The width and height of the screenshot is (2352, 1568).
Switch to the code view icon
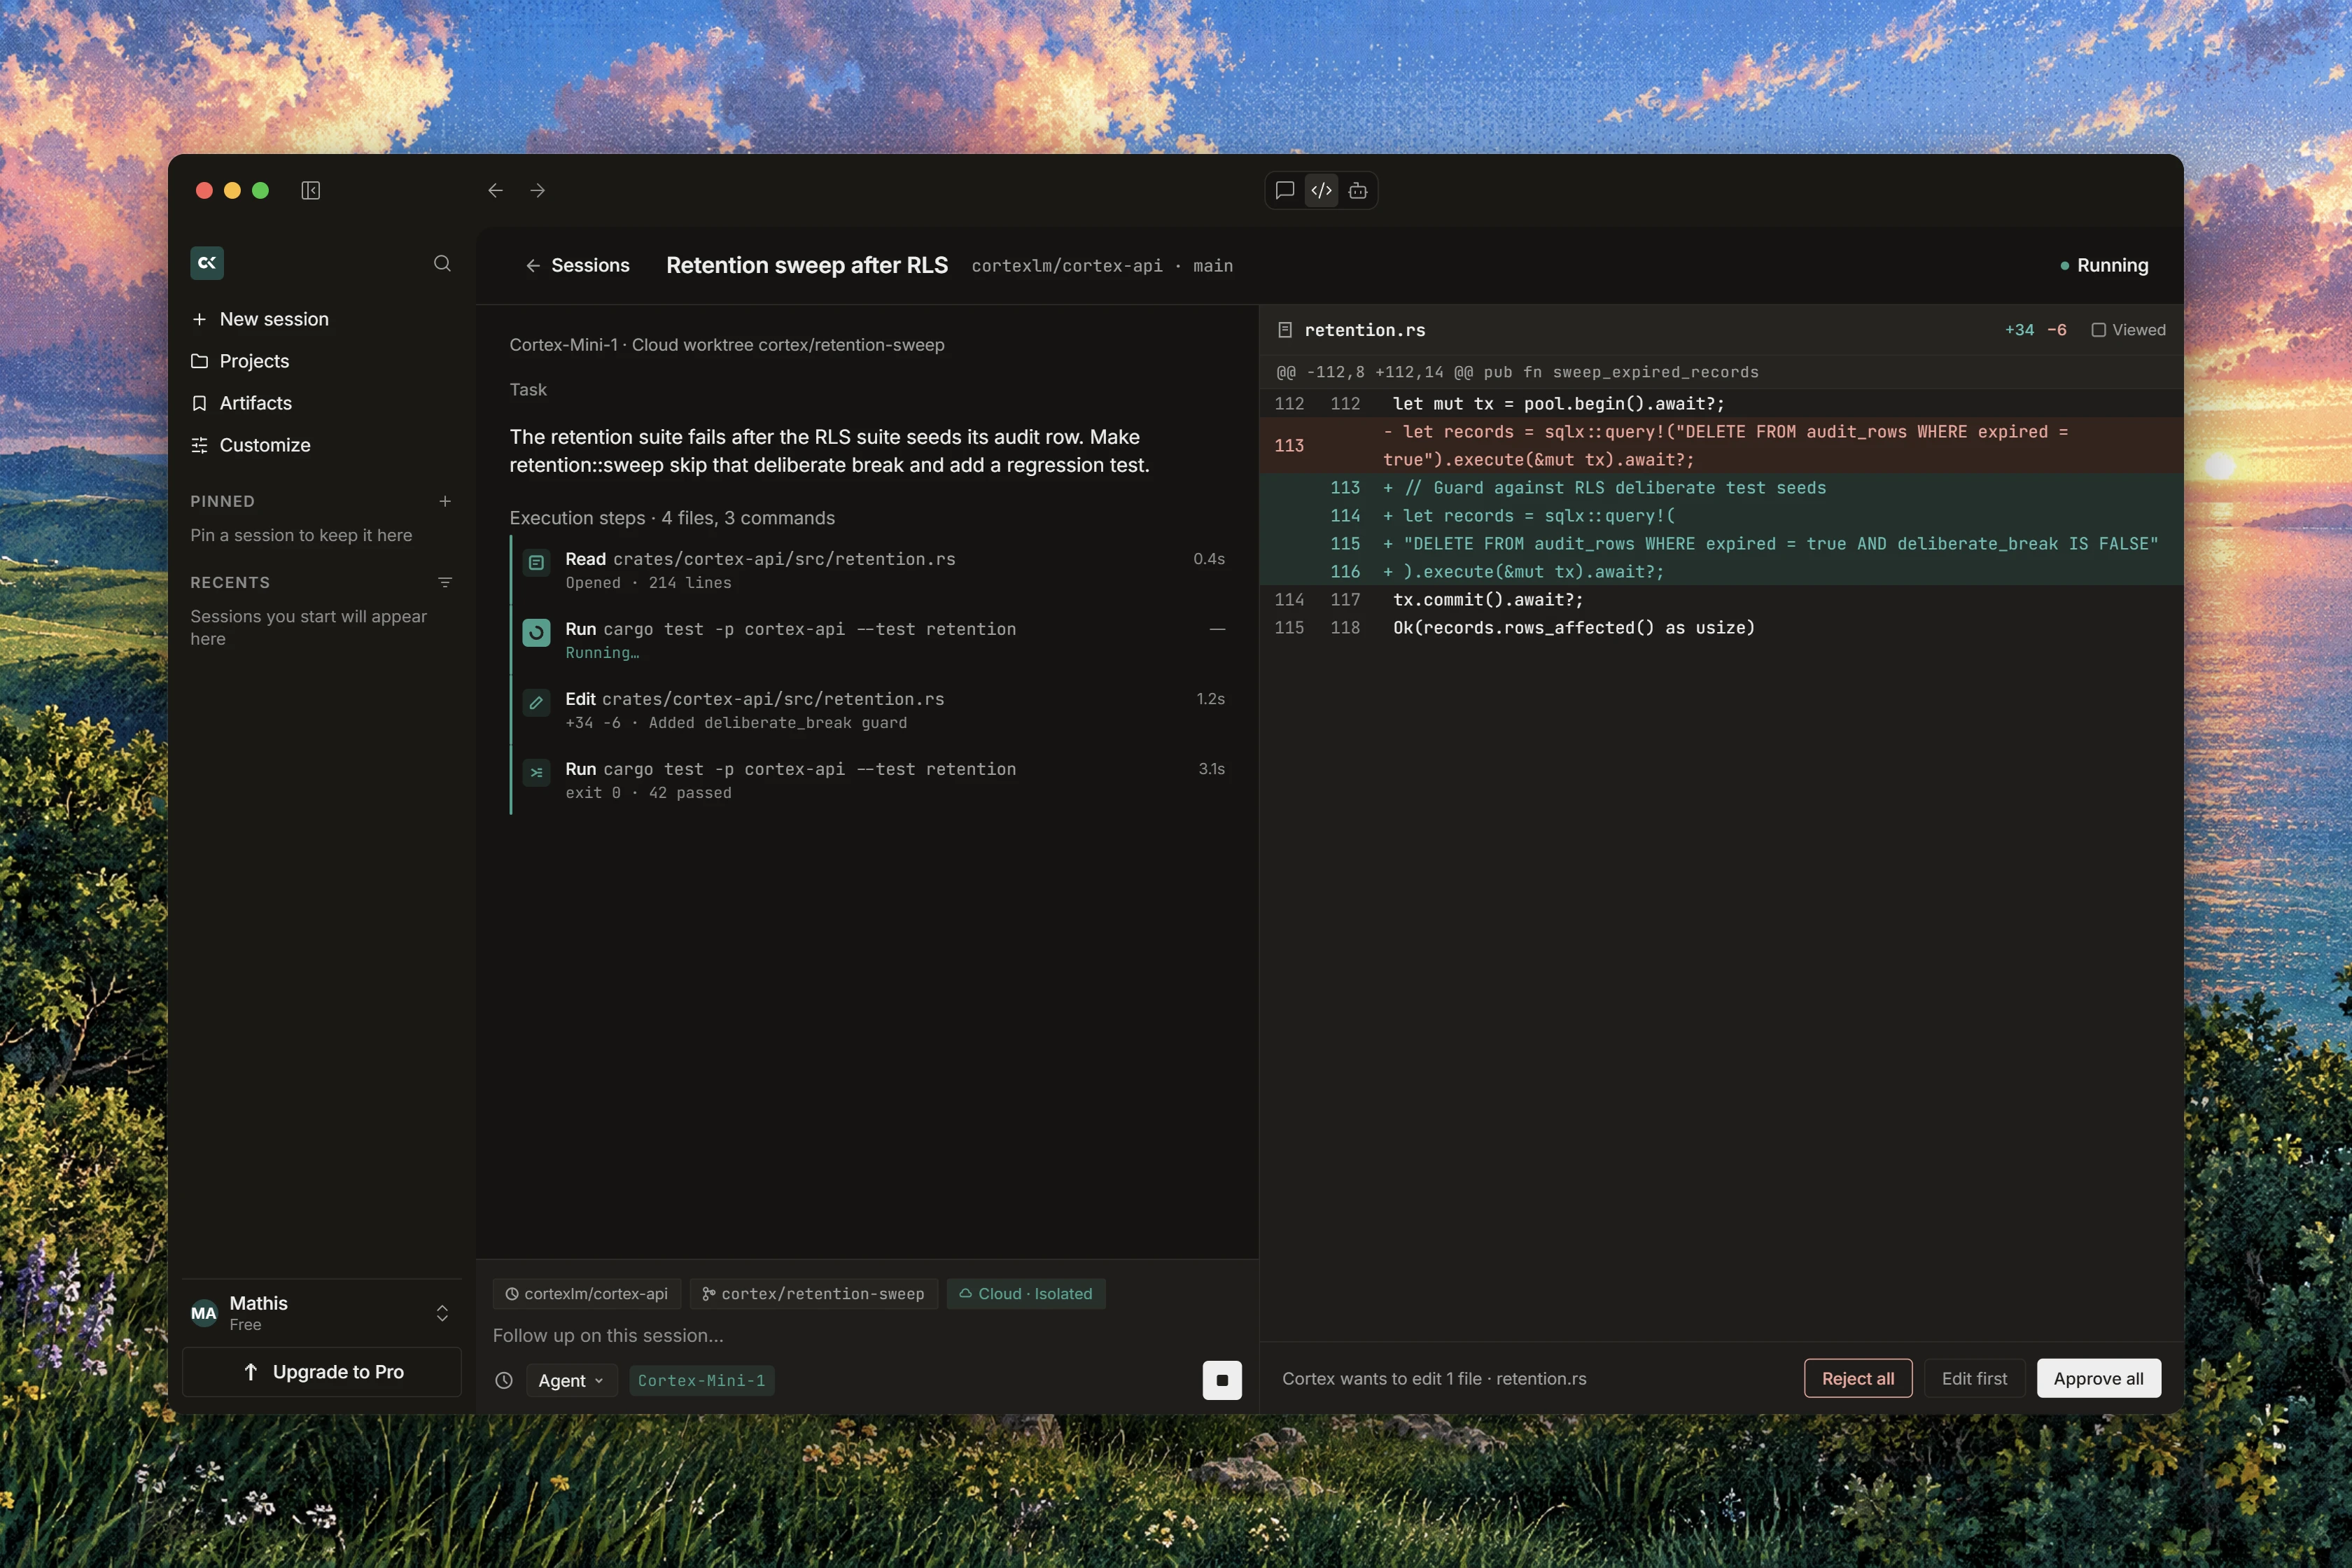(1321, 190)
